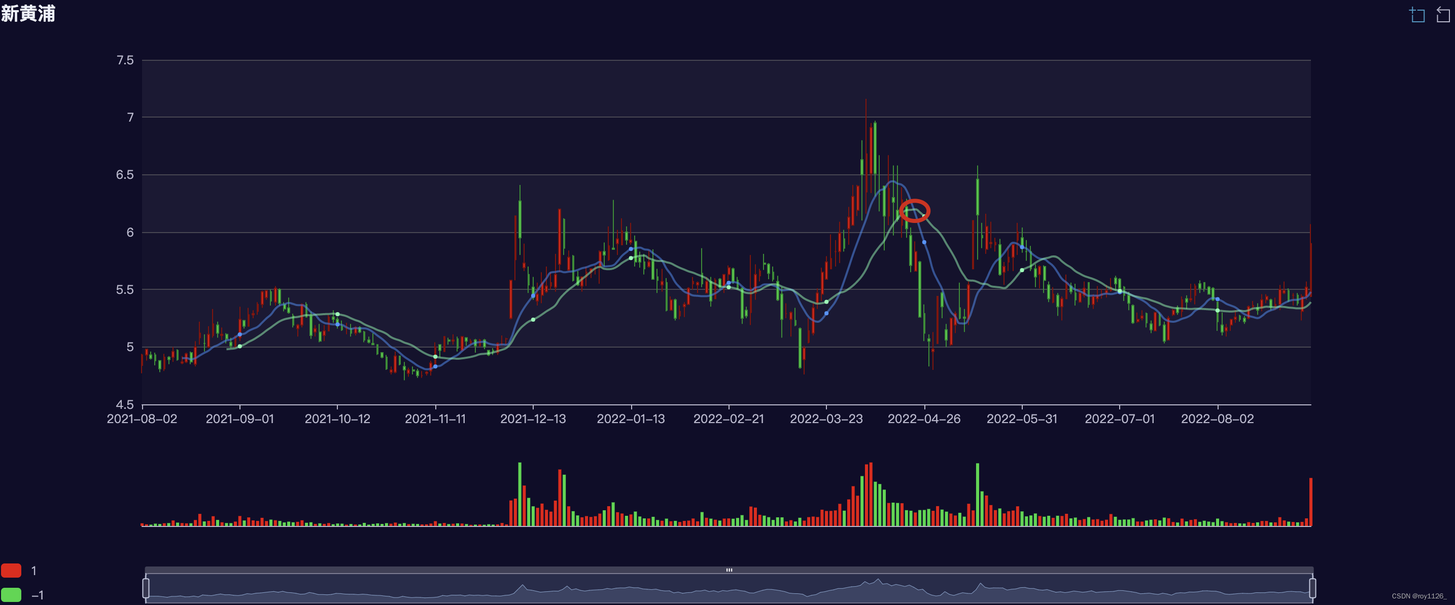Screen dimensions: 1455x605
Task: Click the y-axis value 7.5
Action: (x=125, y=60)
